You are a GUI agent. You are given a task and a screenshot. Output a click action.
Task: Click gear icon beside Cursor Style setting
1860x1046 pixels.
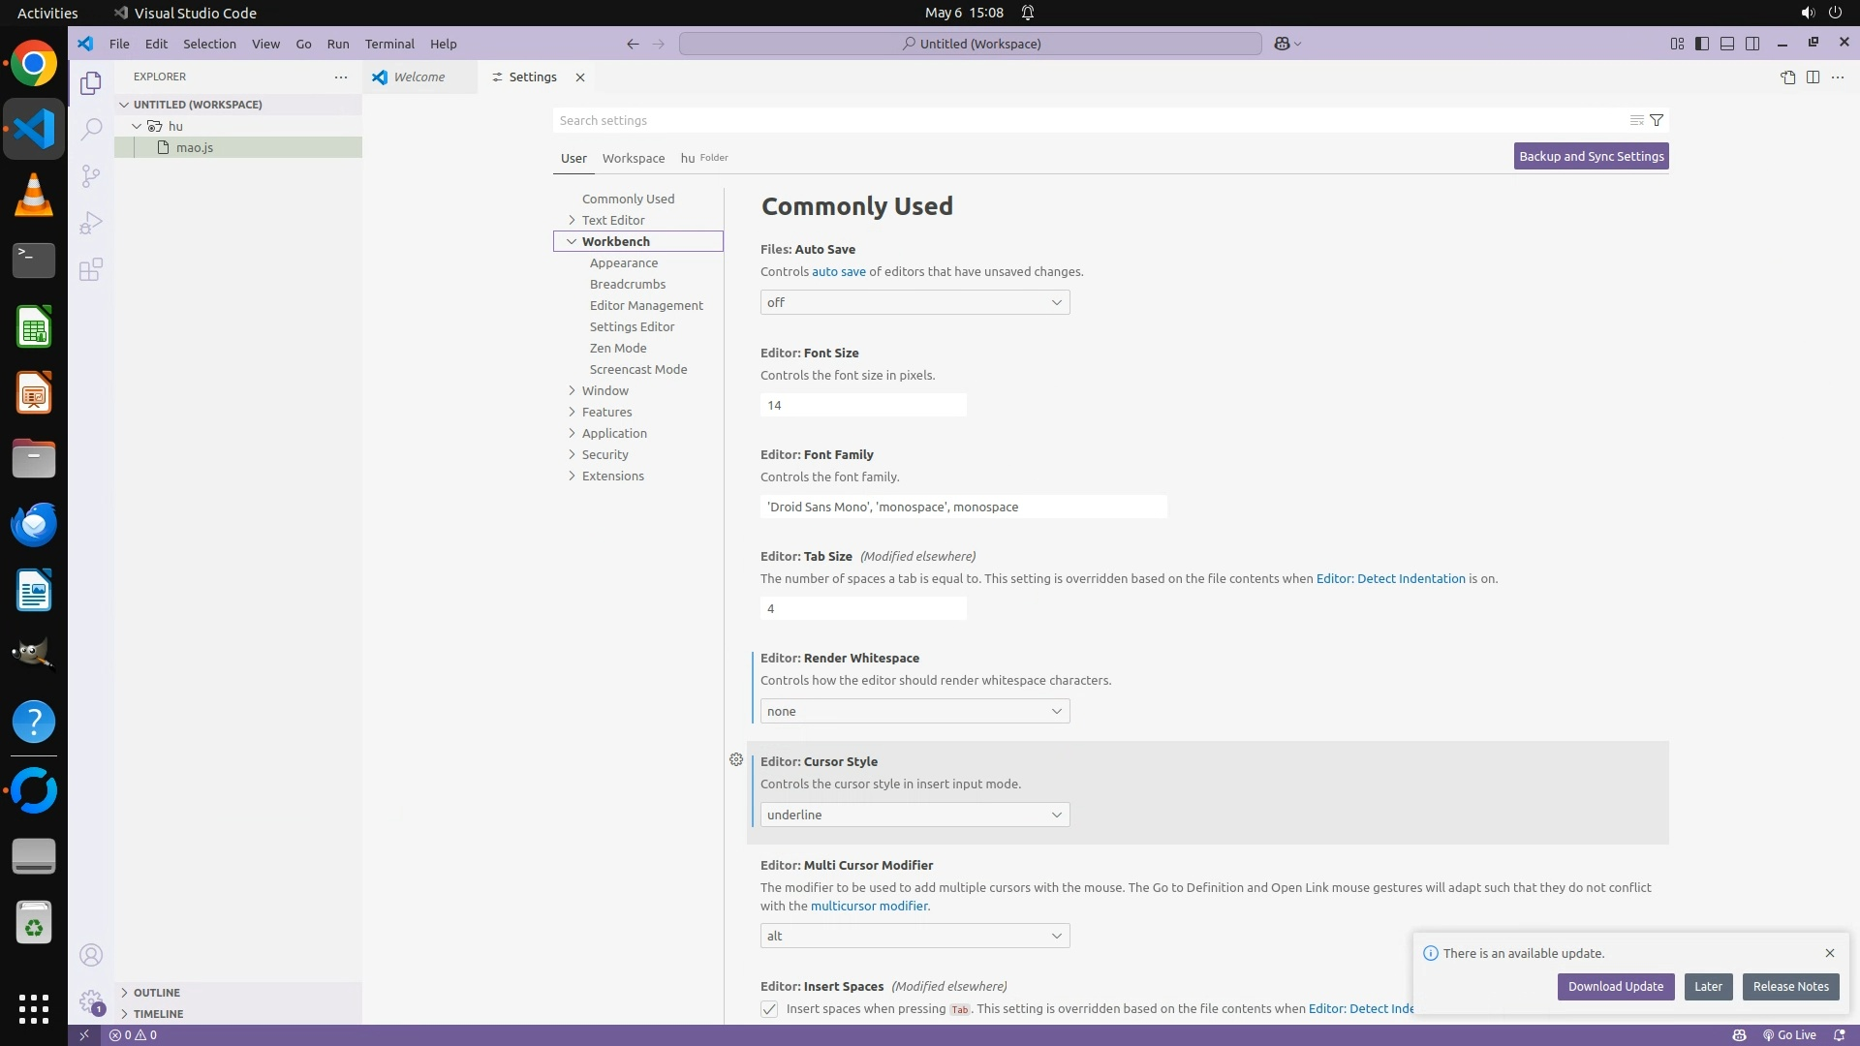[736, 760]
